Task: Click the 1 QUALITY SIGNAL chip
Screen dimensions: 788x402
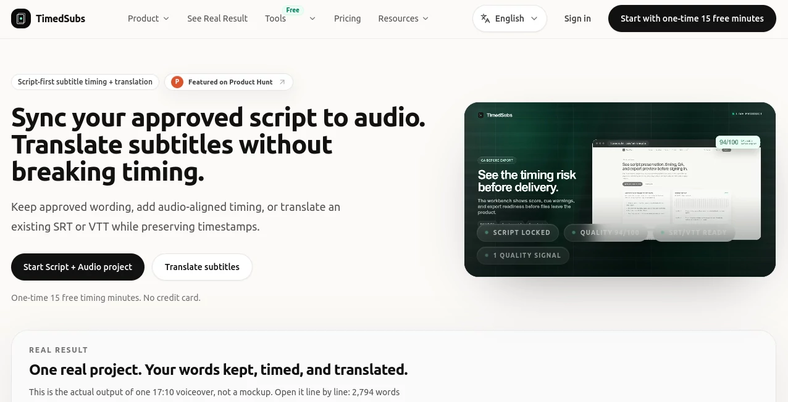Action: (523, 255)
